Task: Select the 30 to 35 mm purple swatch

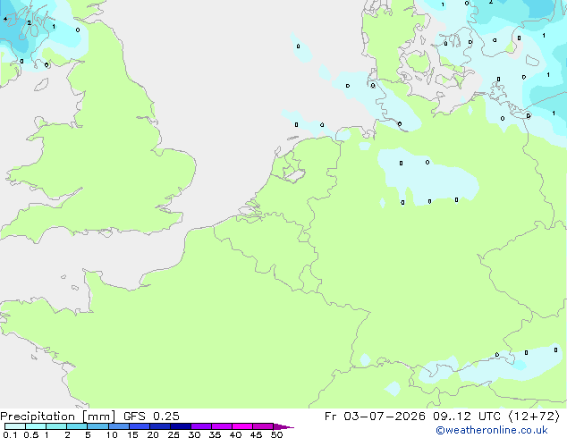Action: pos(201,426)
